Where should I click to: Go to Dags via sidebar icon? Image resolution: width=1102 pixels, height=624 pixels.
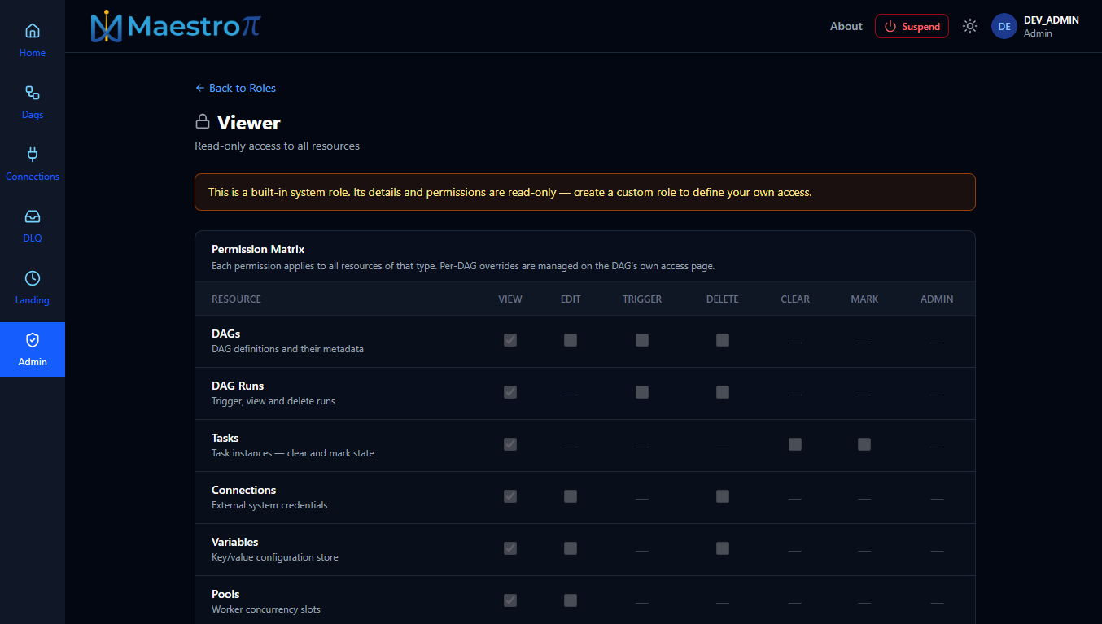(x=33, y=93)
